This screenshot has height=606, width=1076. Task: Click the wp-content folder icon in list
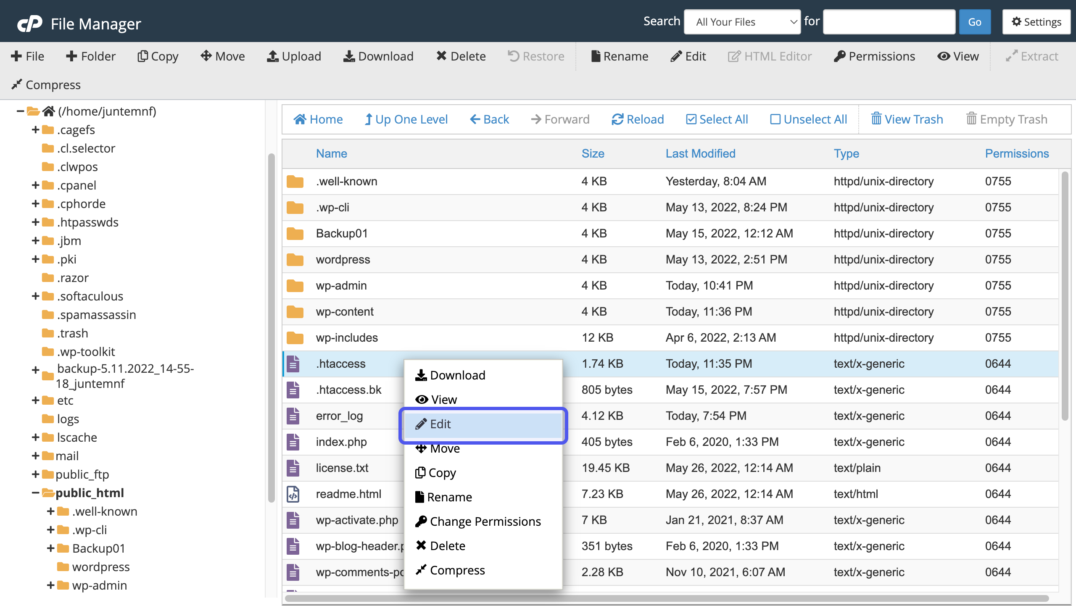pos(295,312)
